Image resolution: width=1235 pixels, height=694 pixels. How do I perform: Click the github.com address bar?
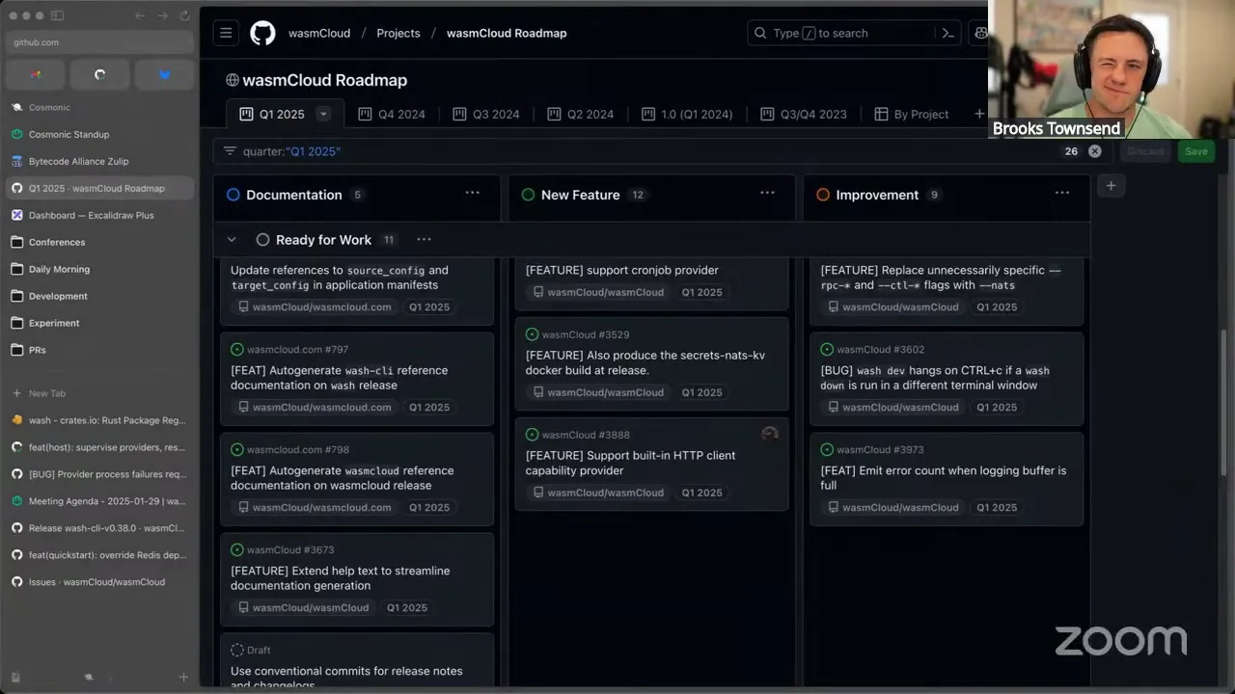(x=100, y=42)
